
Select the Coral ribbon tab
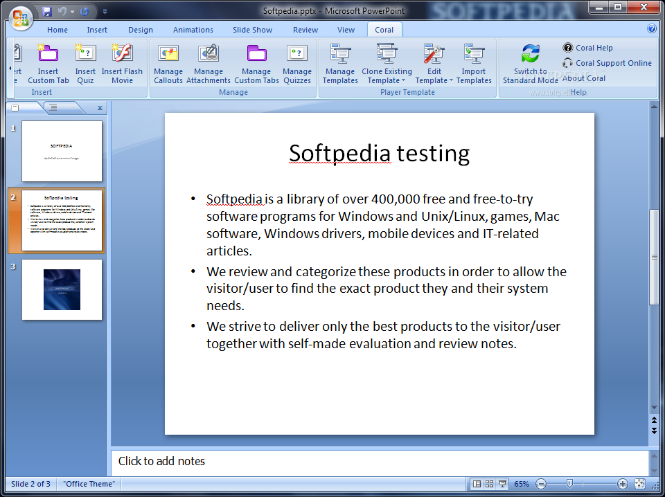tap(384, 30)
